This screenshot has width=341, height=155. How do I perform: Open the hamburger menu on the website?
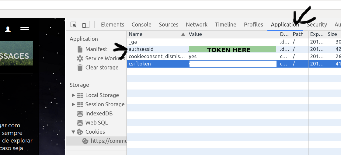(x=25, y=30)
